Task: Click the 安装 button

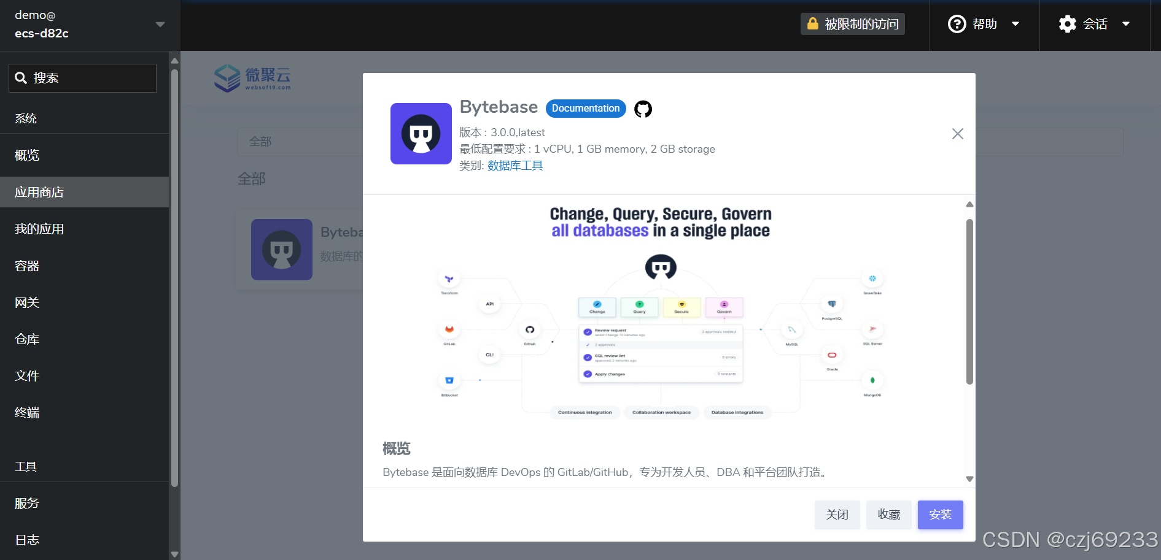Action: tap(940, 515)
